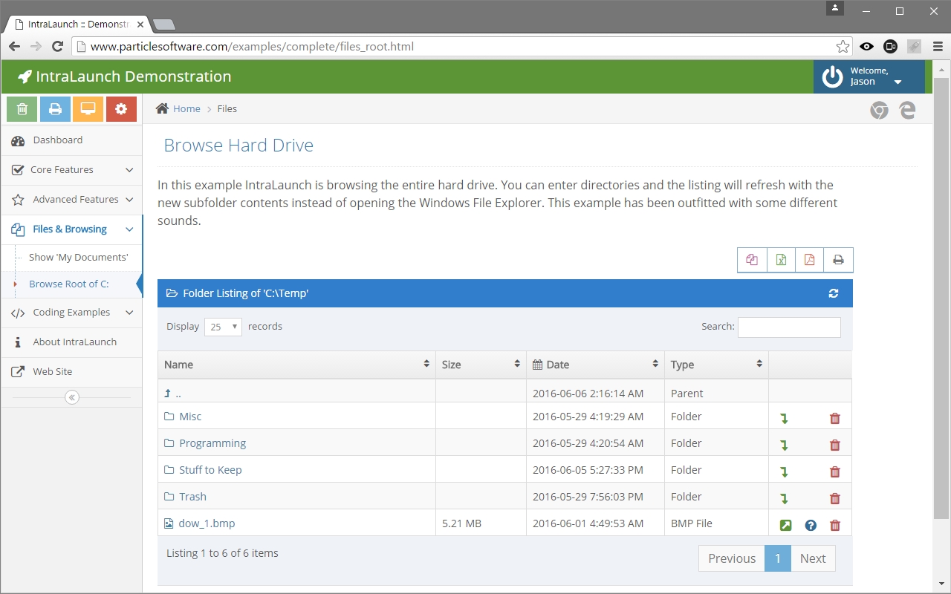This screenshot has width=951, height=594.
Task: Expand the Advanced Features menu
Action: click(x=71, y=200)
